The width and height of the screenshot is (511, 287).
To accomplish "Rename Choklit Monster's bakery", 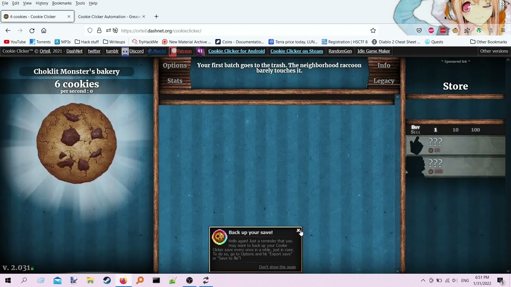I will [77, 71].
